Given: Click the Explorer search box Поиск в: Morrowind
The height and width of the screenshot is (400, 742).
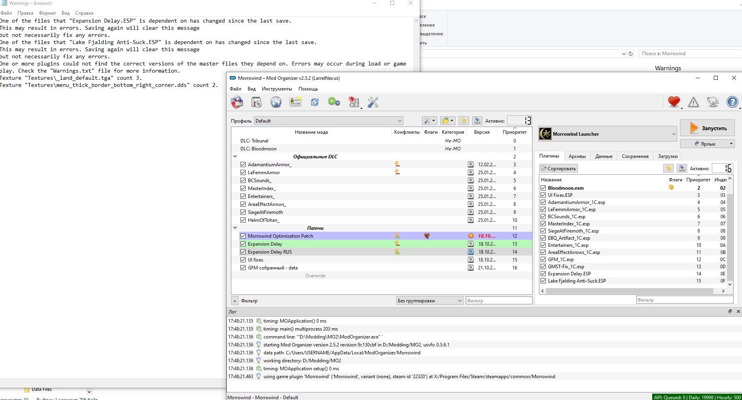Looking at the screenshot, I should click(x=690, y=54).
